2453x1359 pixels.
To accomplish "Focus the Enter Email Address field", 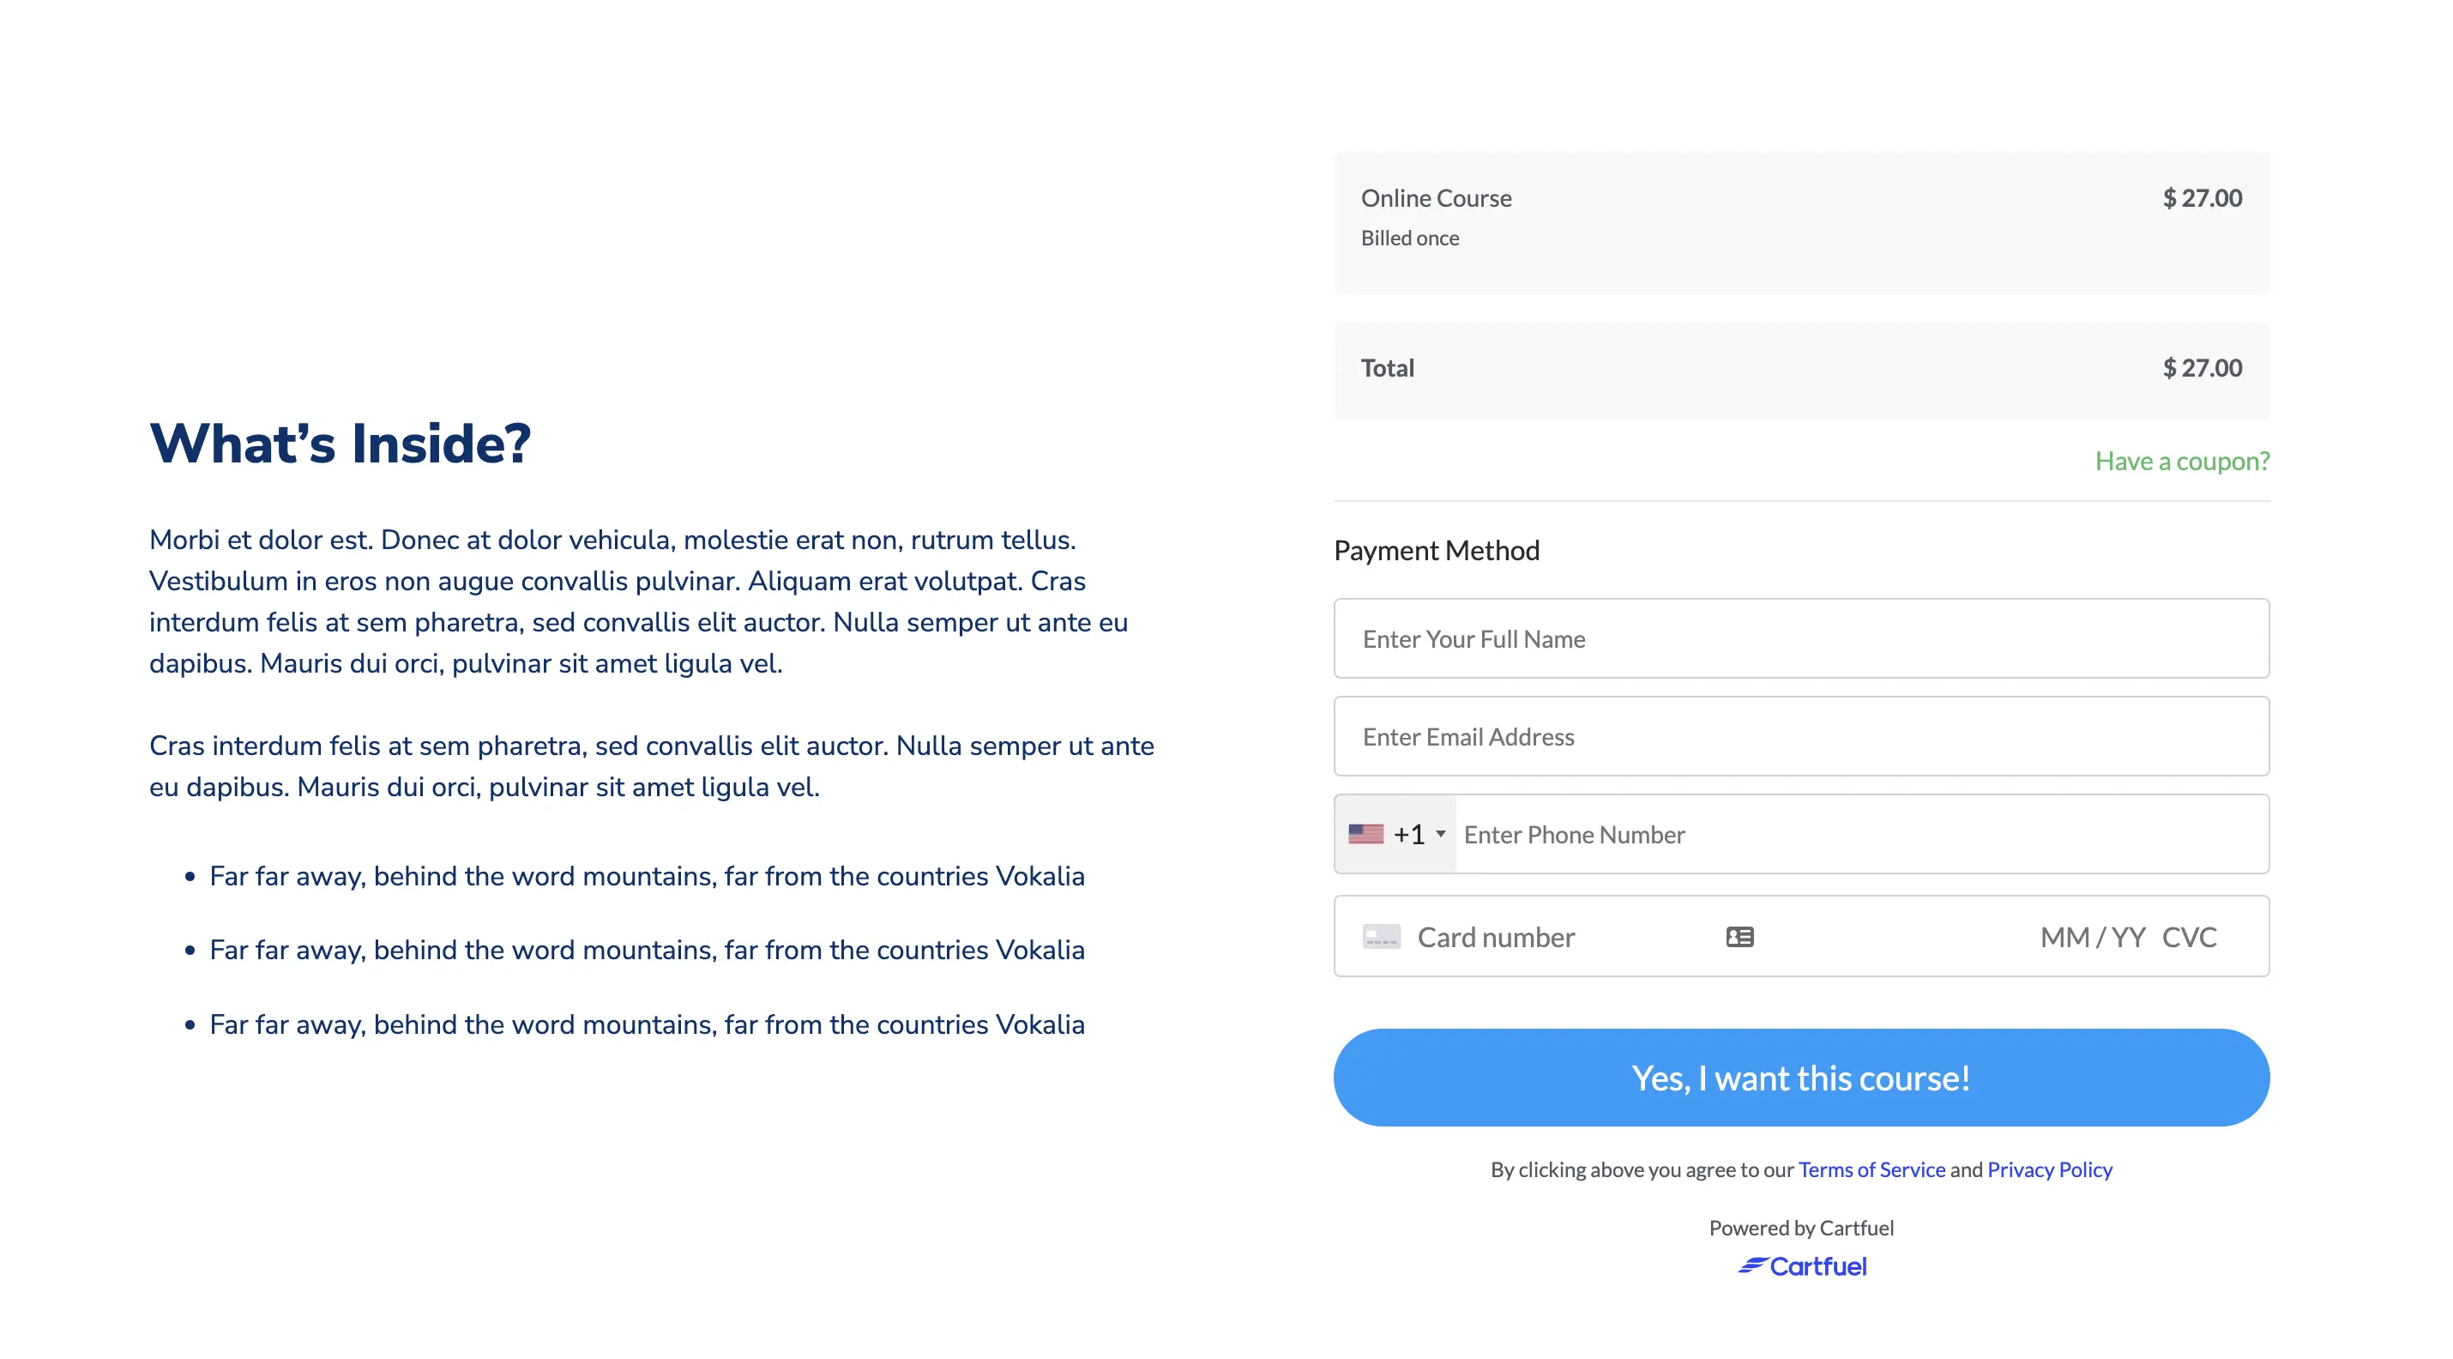I will 1800,736.
